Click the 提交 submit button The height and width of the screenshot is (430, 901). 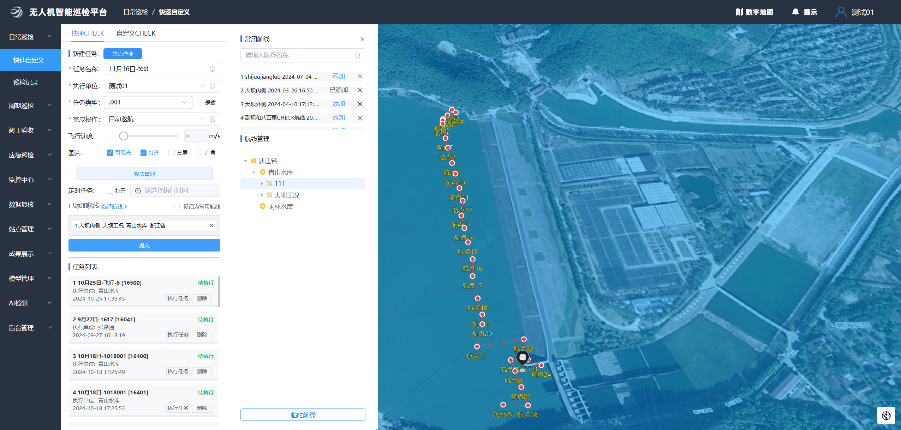point(144,246)
